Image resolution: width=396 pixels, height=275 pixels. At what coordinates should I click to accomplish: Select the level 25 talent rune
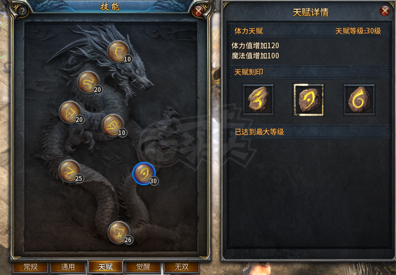(x=70, y=171)
